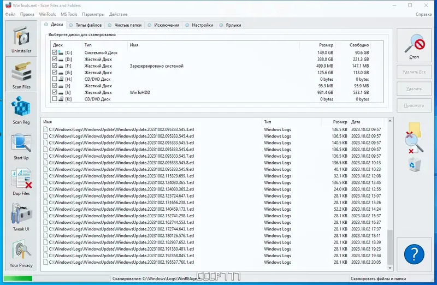Open the Файл menu

10,14
